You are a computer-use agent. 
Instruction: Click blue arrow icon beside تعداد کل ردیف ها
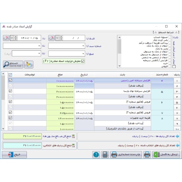tap(178, 136)
